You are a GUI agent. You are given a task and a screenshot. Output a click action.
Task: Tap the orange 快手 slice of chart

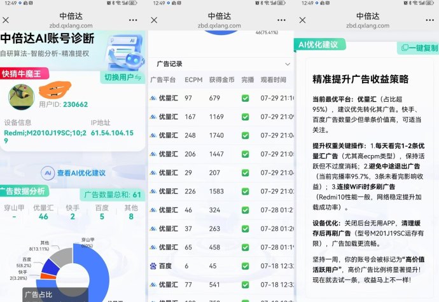point(48,276)
